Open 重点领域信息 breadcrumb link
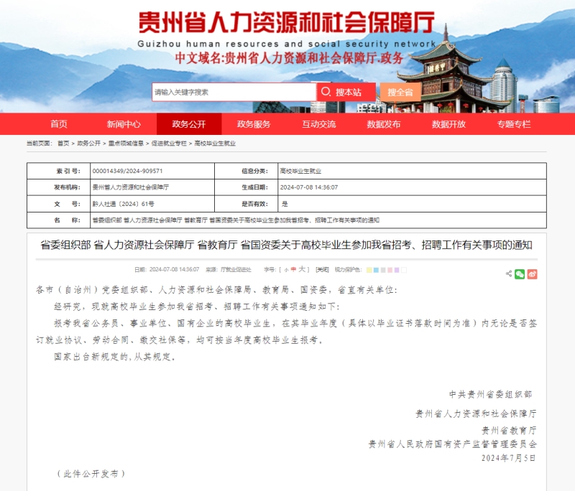Image resolution: width=575 pixels, height=491 pixels. (x=126, y=144)
